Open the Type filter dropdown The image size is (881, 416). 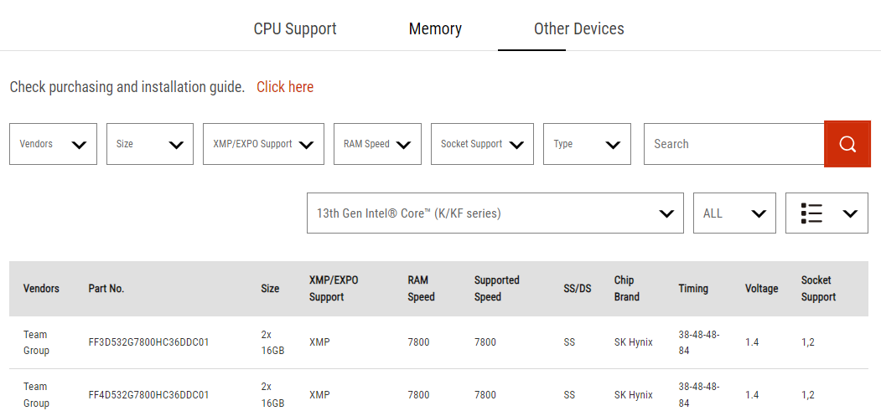coord(587,144)
